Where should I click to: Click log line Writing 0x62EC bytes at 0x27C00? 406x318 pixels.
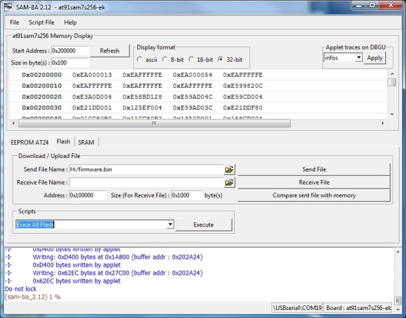[x=117, y=273]
